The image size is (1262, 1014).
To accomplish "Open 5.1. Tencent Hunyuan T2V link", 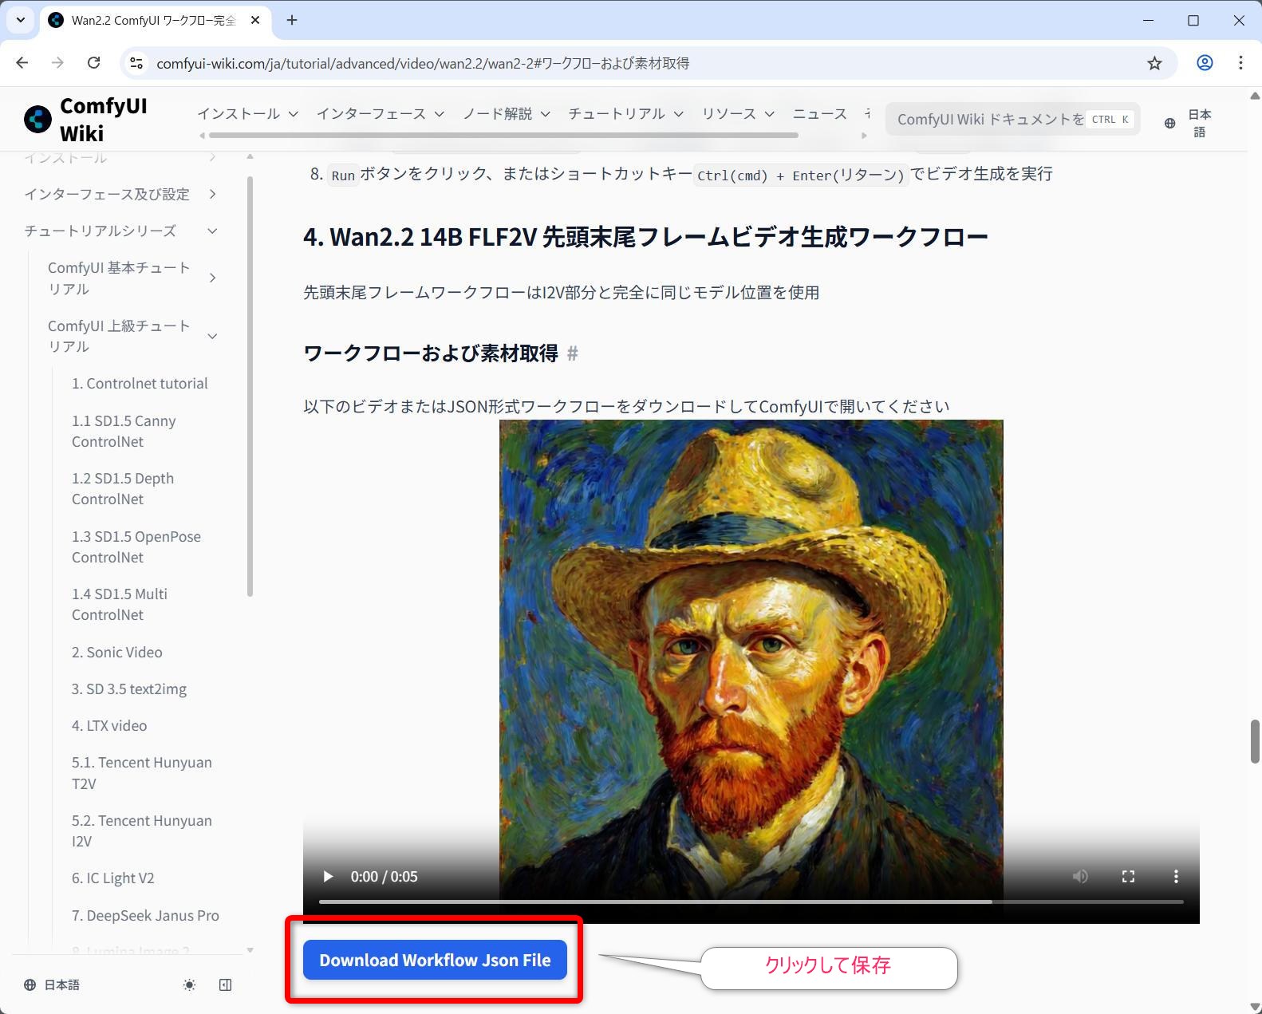I will 142,773.
